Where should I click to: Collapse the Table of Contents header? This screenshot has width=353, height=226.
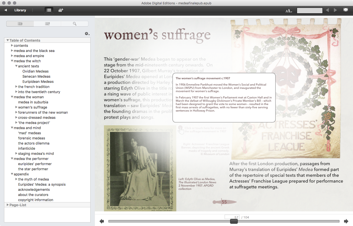pyautogui.click(x=8, y=40)
